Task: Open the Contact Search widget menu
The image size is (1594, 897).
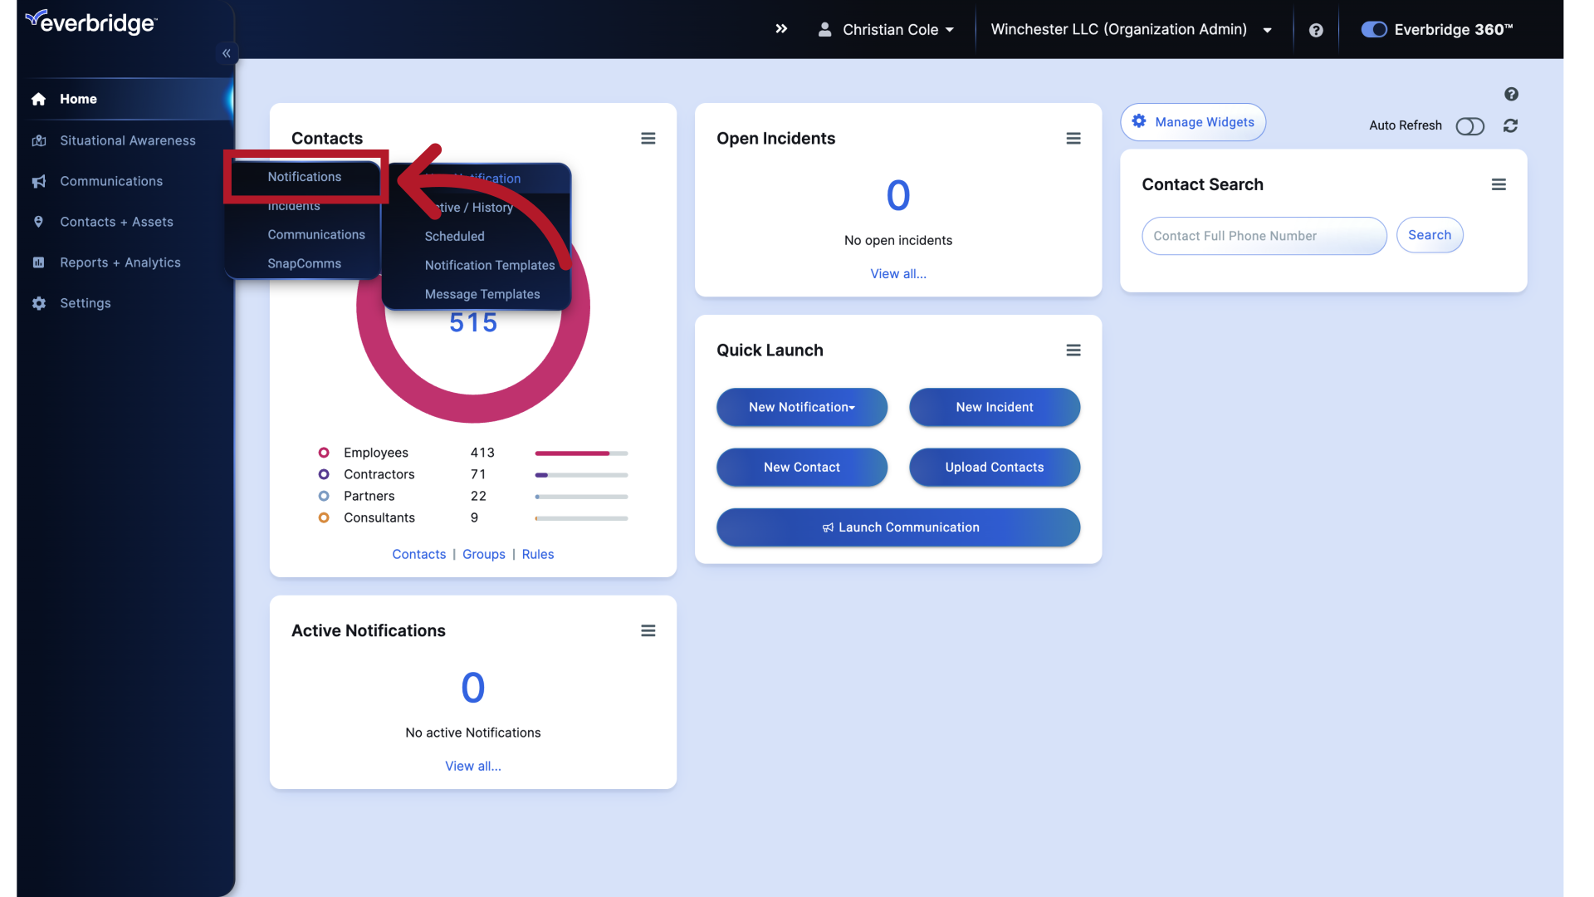Action: tap(1499, 184)
